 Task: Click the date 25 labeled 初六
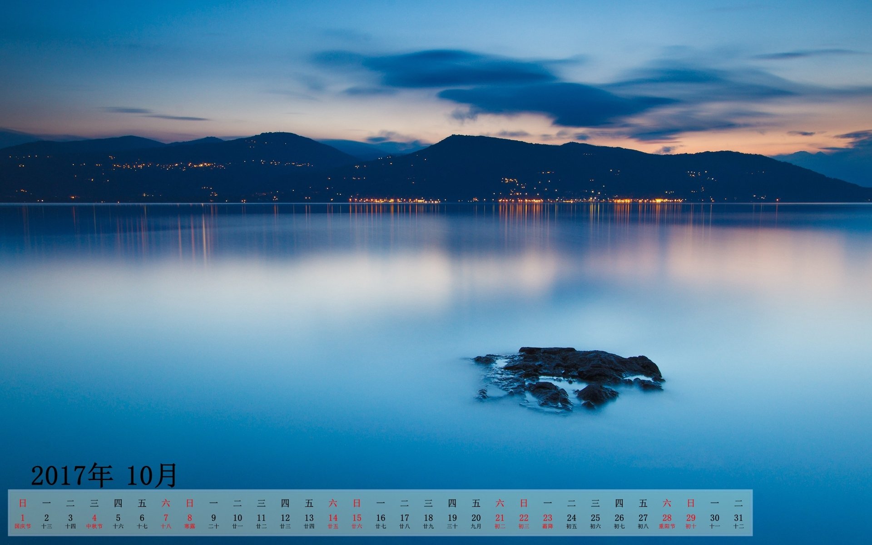tap(595, 518)
